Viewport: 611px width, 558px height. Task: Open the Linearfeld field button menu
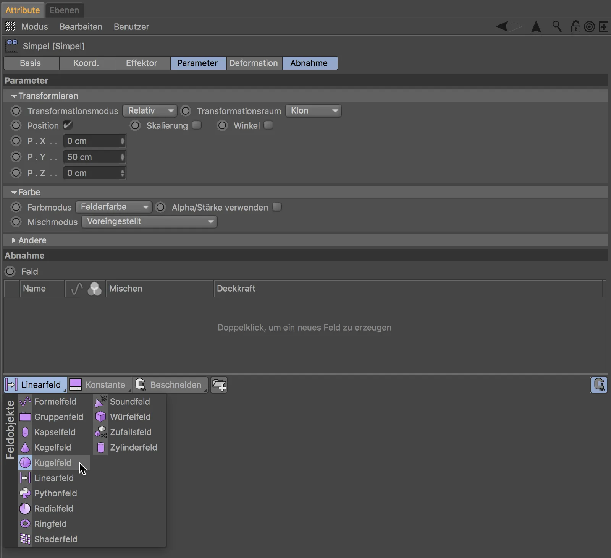coord(36,384)
